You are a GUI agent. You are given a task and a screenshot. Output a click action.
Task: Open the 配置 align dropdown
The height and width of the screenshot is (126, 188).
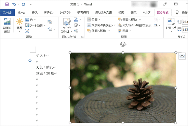click(x=125, y=31)
